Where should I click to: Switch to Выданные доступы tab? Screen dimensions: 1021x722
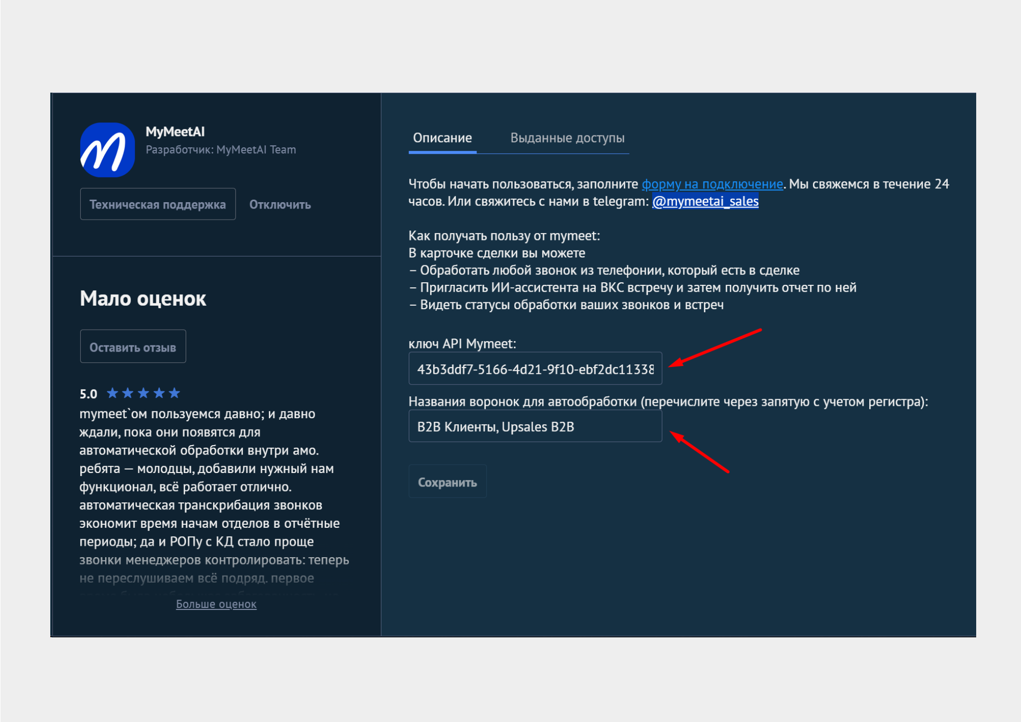(567, 138)
